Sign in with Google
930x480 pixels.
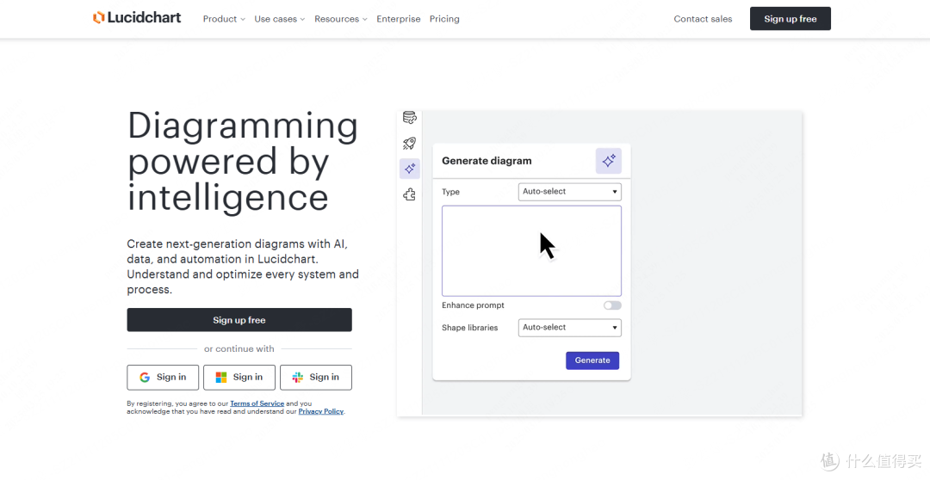pos(163,378)
